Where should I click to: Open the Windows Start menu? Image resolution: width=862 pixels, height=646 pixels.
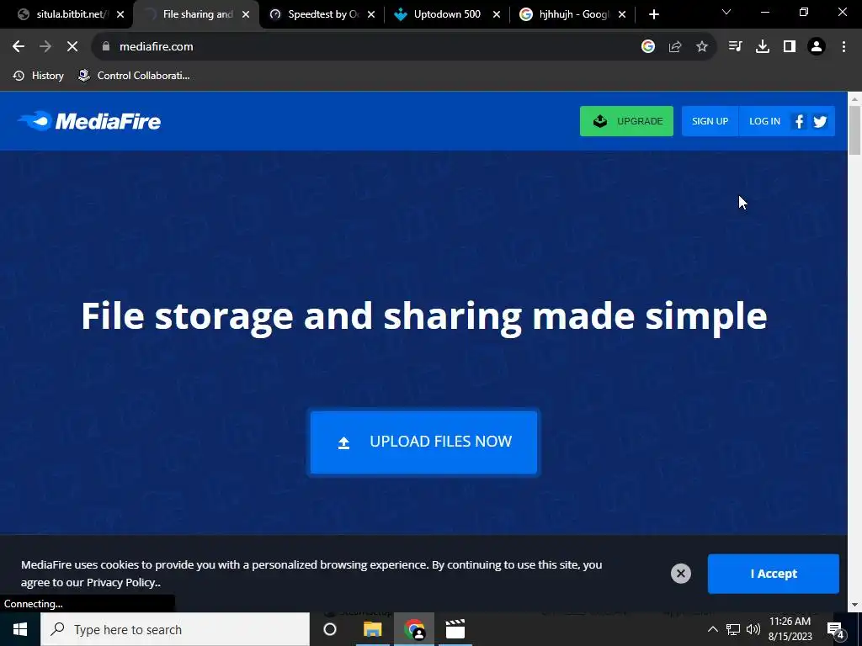coord(20,629)
